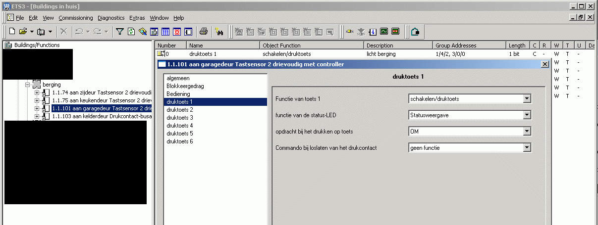Select Blokkeergedrag parameter page
Screen dimensions: 598x225
[x=185, y=86]
